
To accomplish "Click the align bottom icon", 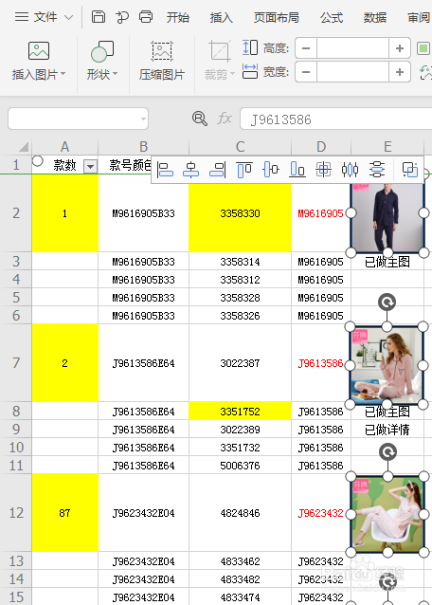I will click(x=297, y=170).
